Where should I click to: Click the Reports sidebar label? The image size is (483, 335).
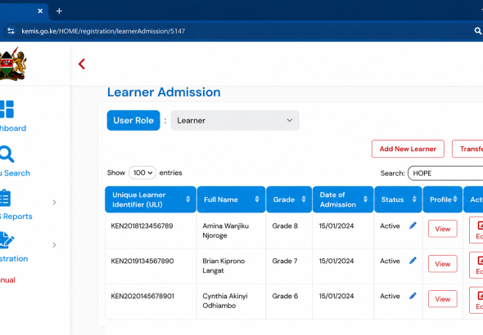[x=16, y=217]
